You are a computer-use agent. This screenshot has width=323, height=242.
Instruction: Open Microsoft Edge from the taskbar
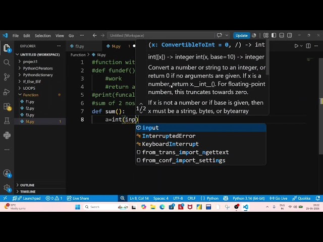(x=162, y=207)
